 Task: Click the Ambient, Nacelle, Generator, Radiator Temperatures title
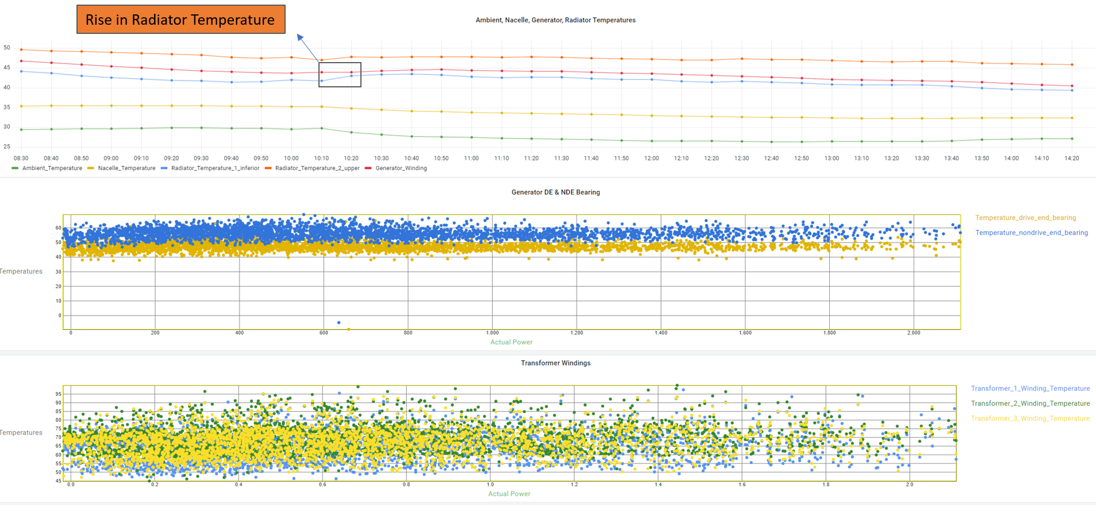click(556, 20)
